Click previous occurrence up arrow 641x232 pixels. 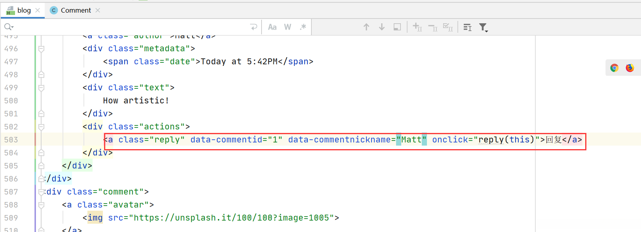(x=366, y=27)
